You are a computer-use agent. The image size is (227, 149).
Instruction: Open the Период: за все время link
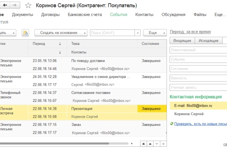click(x=190, y=32)
